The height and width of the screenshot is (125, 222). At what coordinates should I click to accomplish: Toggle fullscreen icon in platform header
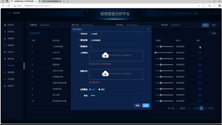(x=209, y=13)
